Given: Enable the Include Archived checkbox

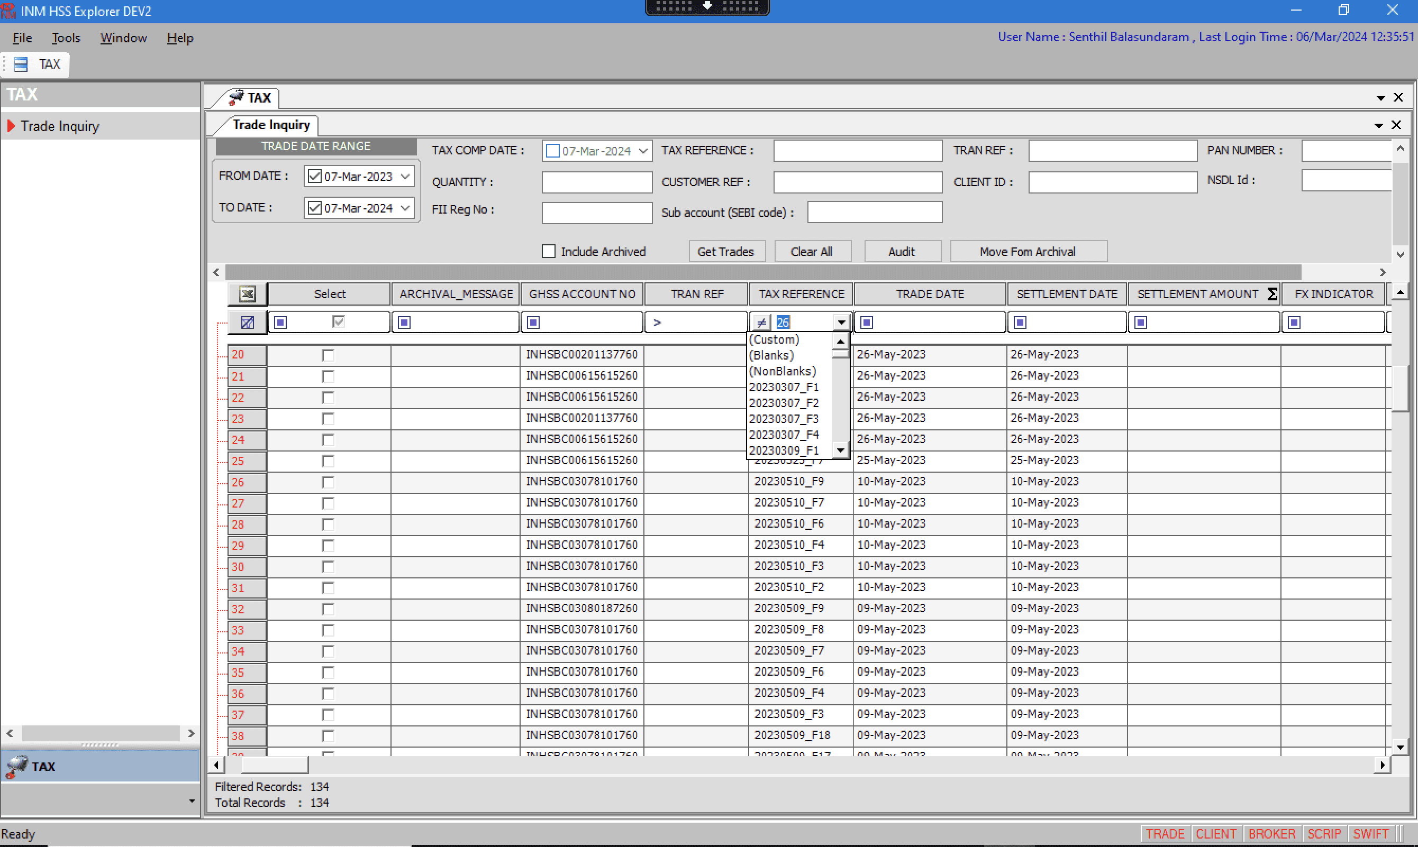Looking at the screenshot, I should 548,251.
